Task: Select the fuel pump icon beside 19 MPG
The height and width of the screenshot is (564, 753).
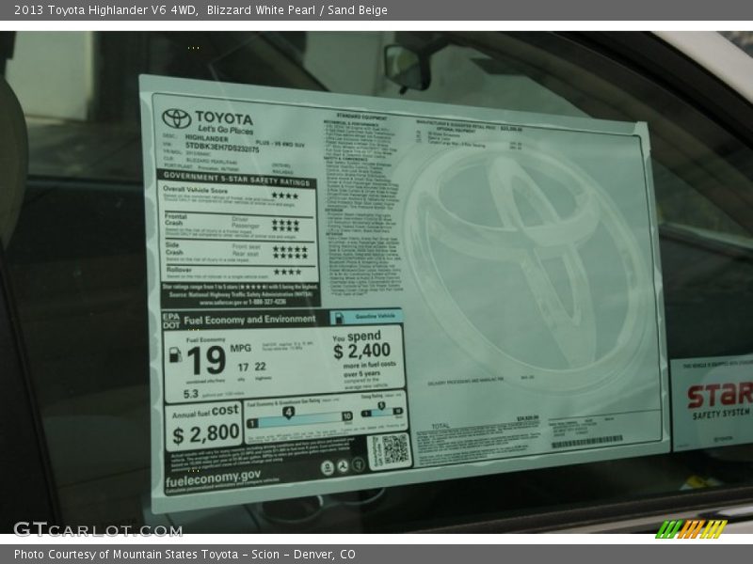Action: pos(173,355)
